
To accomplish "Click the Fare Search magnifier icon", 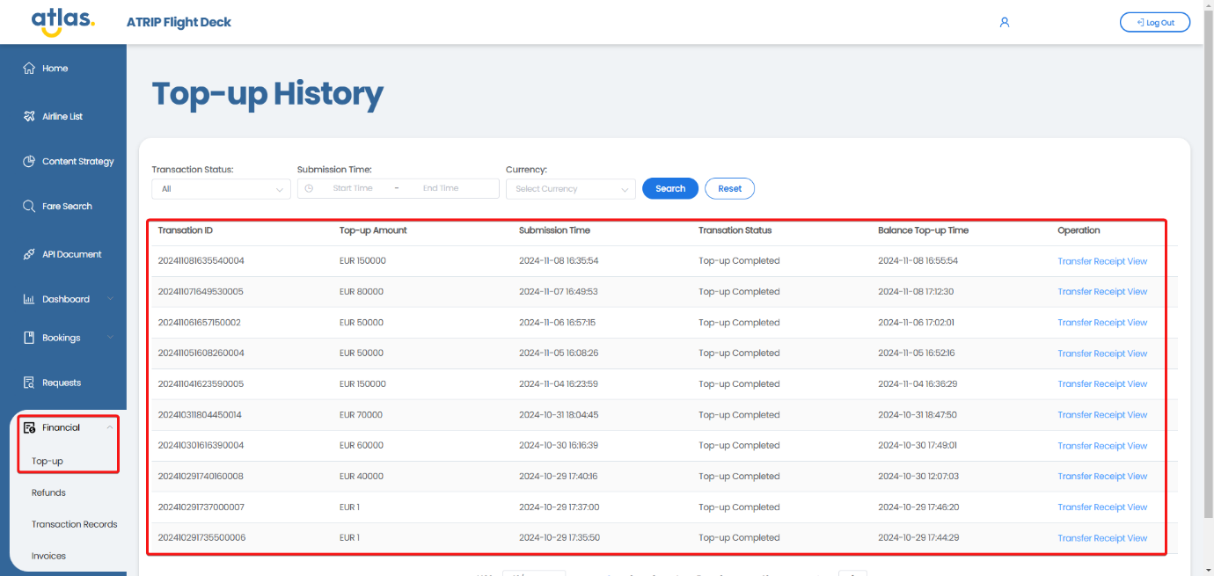I will [x=29, y=207].
